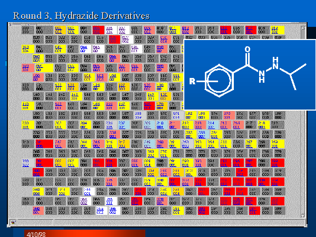Pick the yellow cell numbered 192
The width and height of the screenshot is (316, 237).
pos(189,115)
